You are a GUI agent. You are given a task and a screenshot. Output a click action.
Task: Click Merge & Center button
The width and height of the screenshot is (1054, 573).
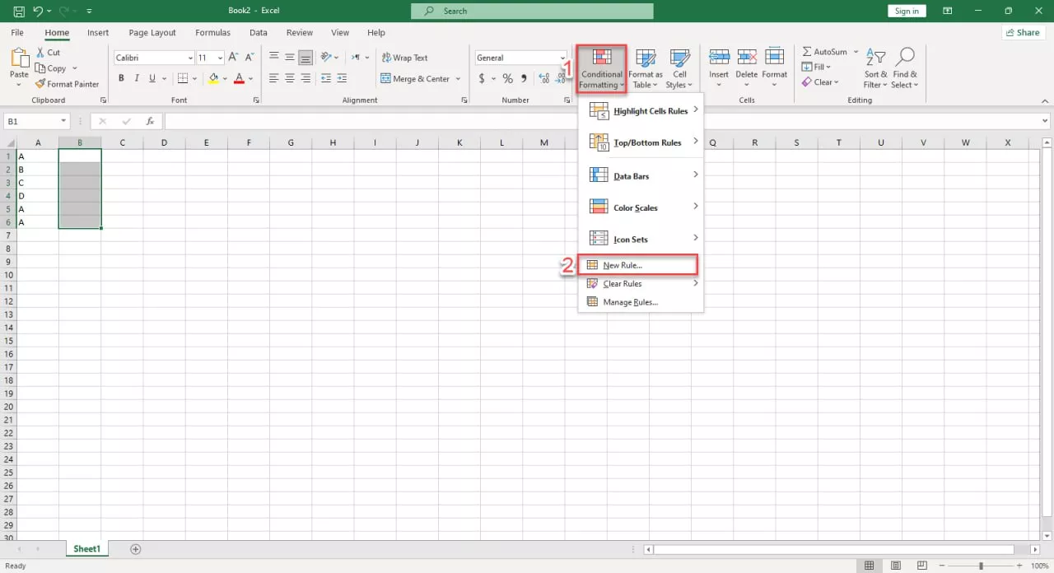[416, 79]
